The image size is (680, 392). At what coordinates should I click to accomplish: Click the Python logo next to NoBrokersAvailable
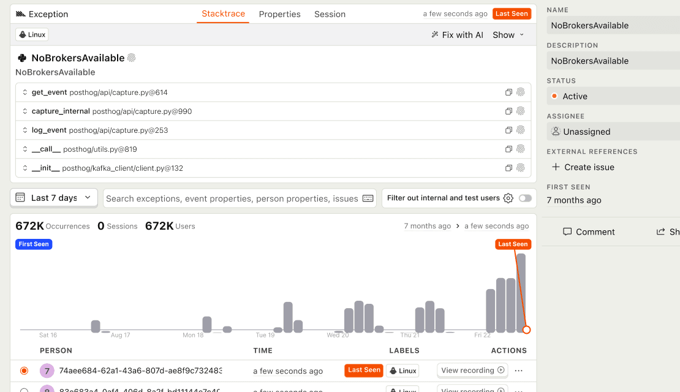tap(22, 58)
